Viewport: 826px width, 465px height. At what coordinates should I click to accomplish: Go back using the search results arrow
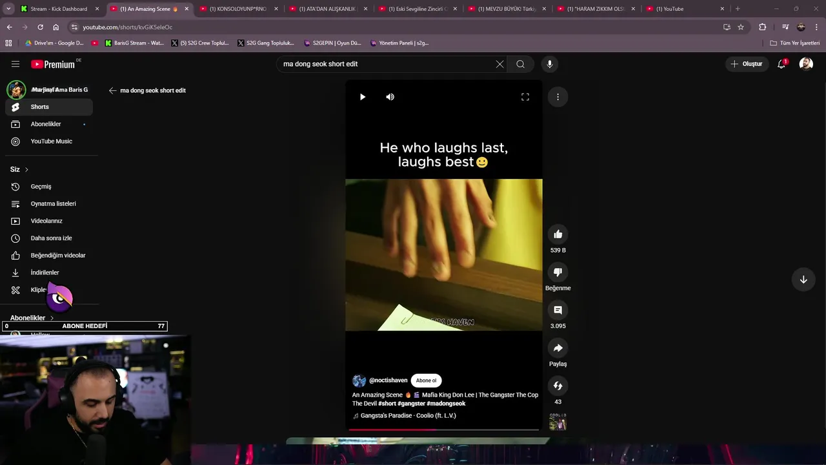click(x=113, y=90)
